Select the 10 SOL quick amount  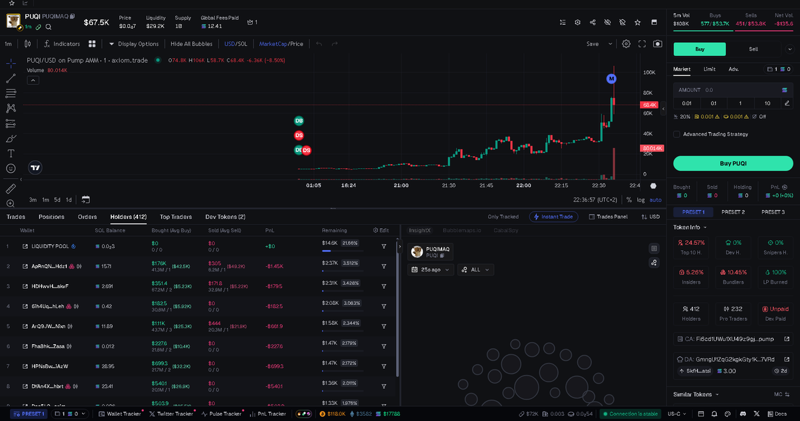click(767, 103)
